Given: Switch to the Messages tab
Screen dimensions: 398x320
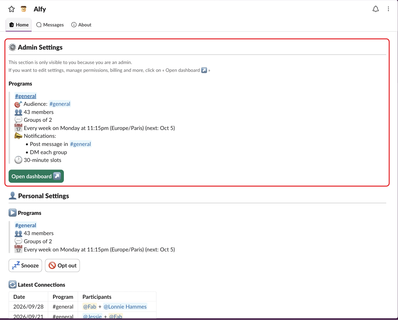Looking at the screenshot, I should [x=50, y=25].
